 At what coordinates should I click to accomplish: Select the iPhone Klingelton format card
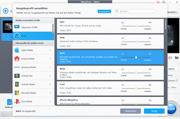(x=110, y=101)
